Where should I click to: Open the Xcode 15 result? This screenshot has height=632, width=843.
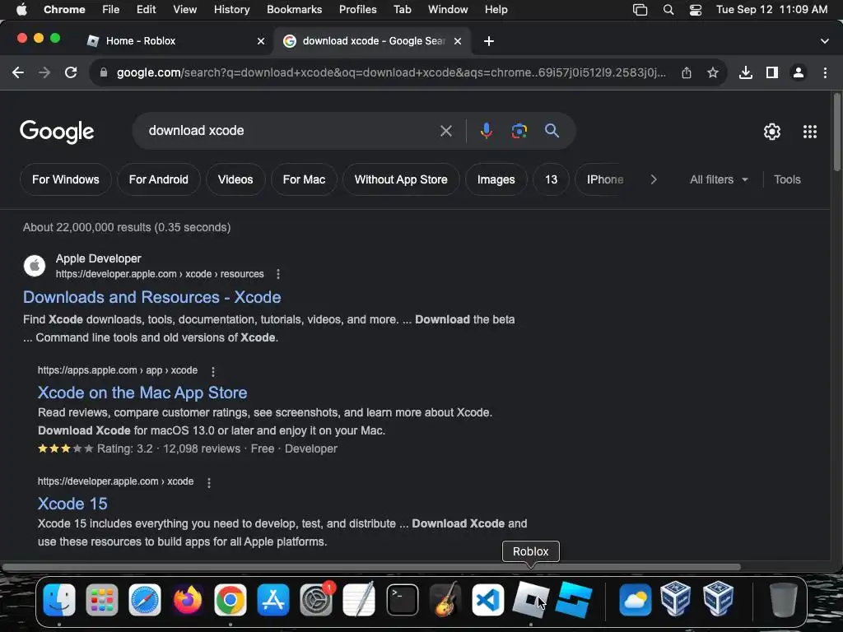tap(72, 504)
